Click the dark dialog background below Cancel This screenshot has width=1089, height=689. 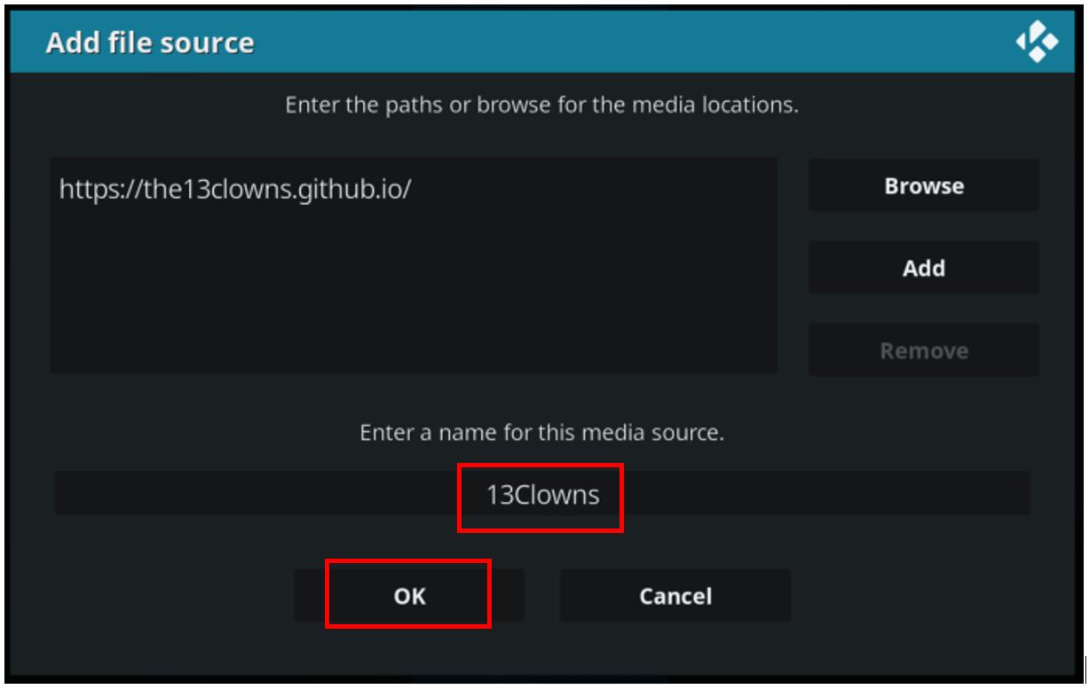[675, 646]
